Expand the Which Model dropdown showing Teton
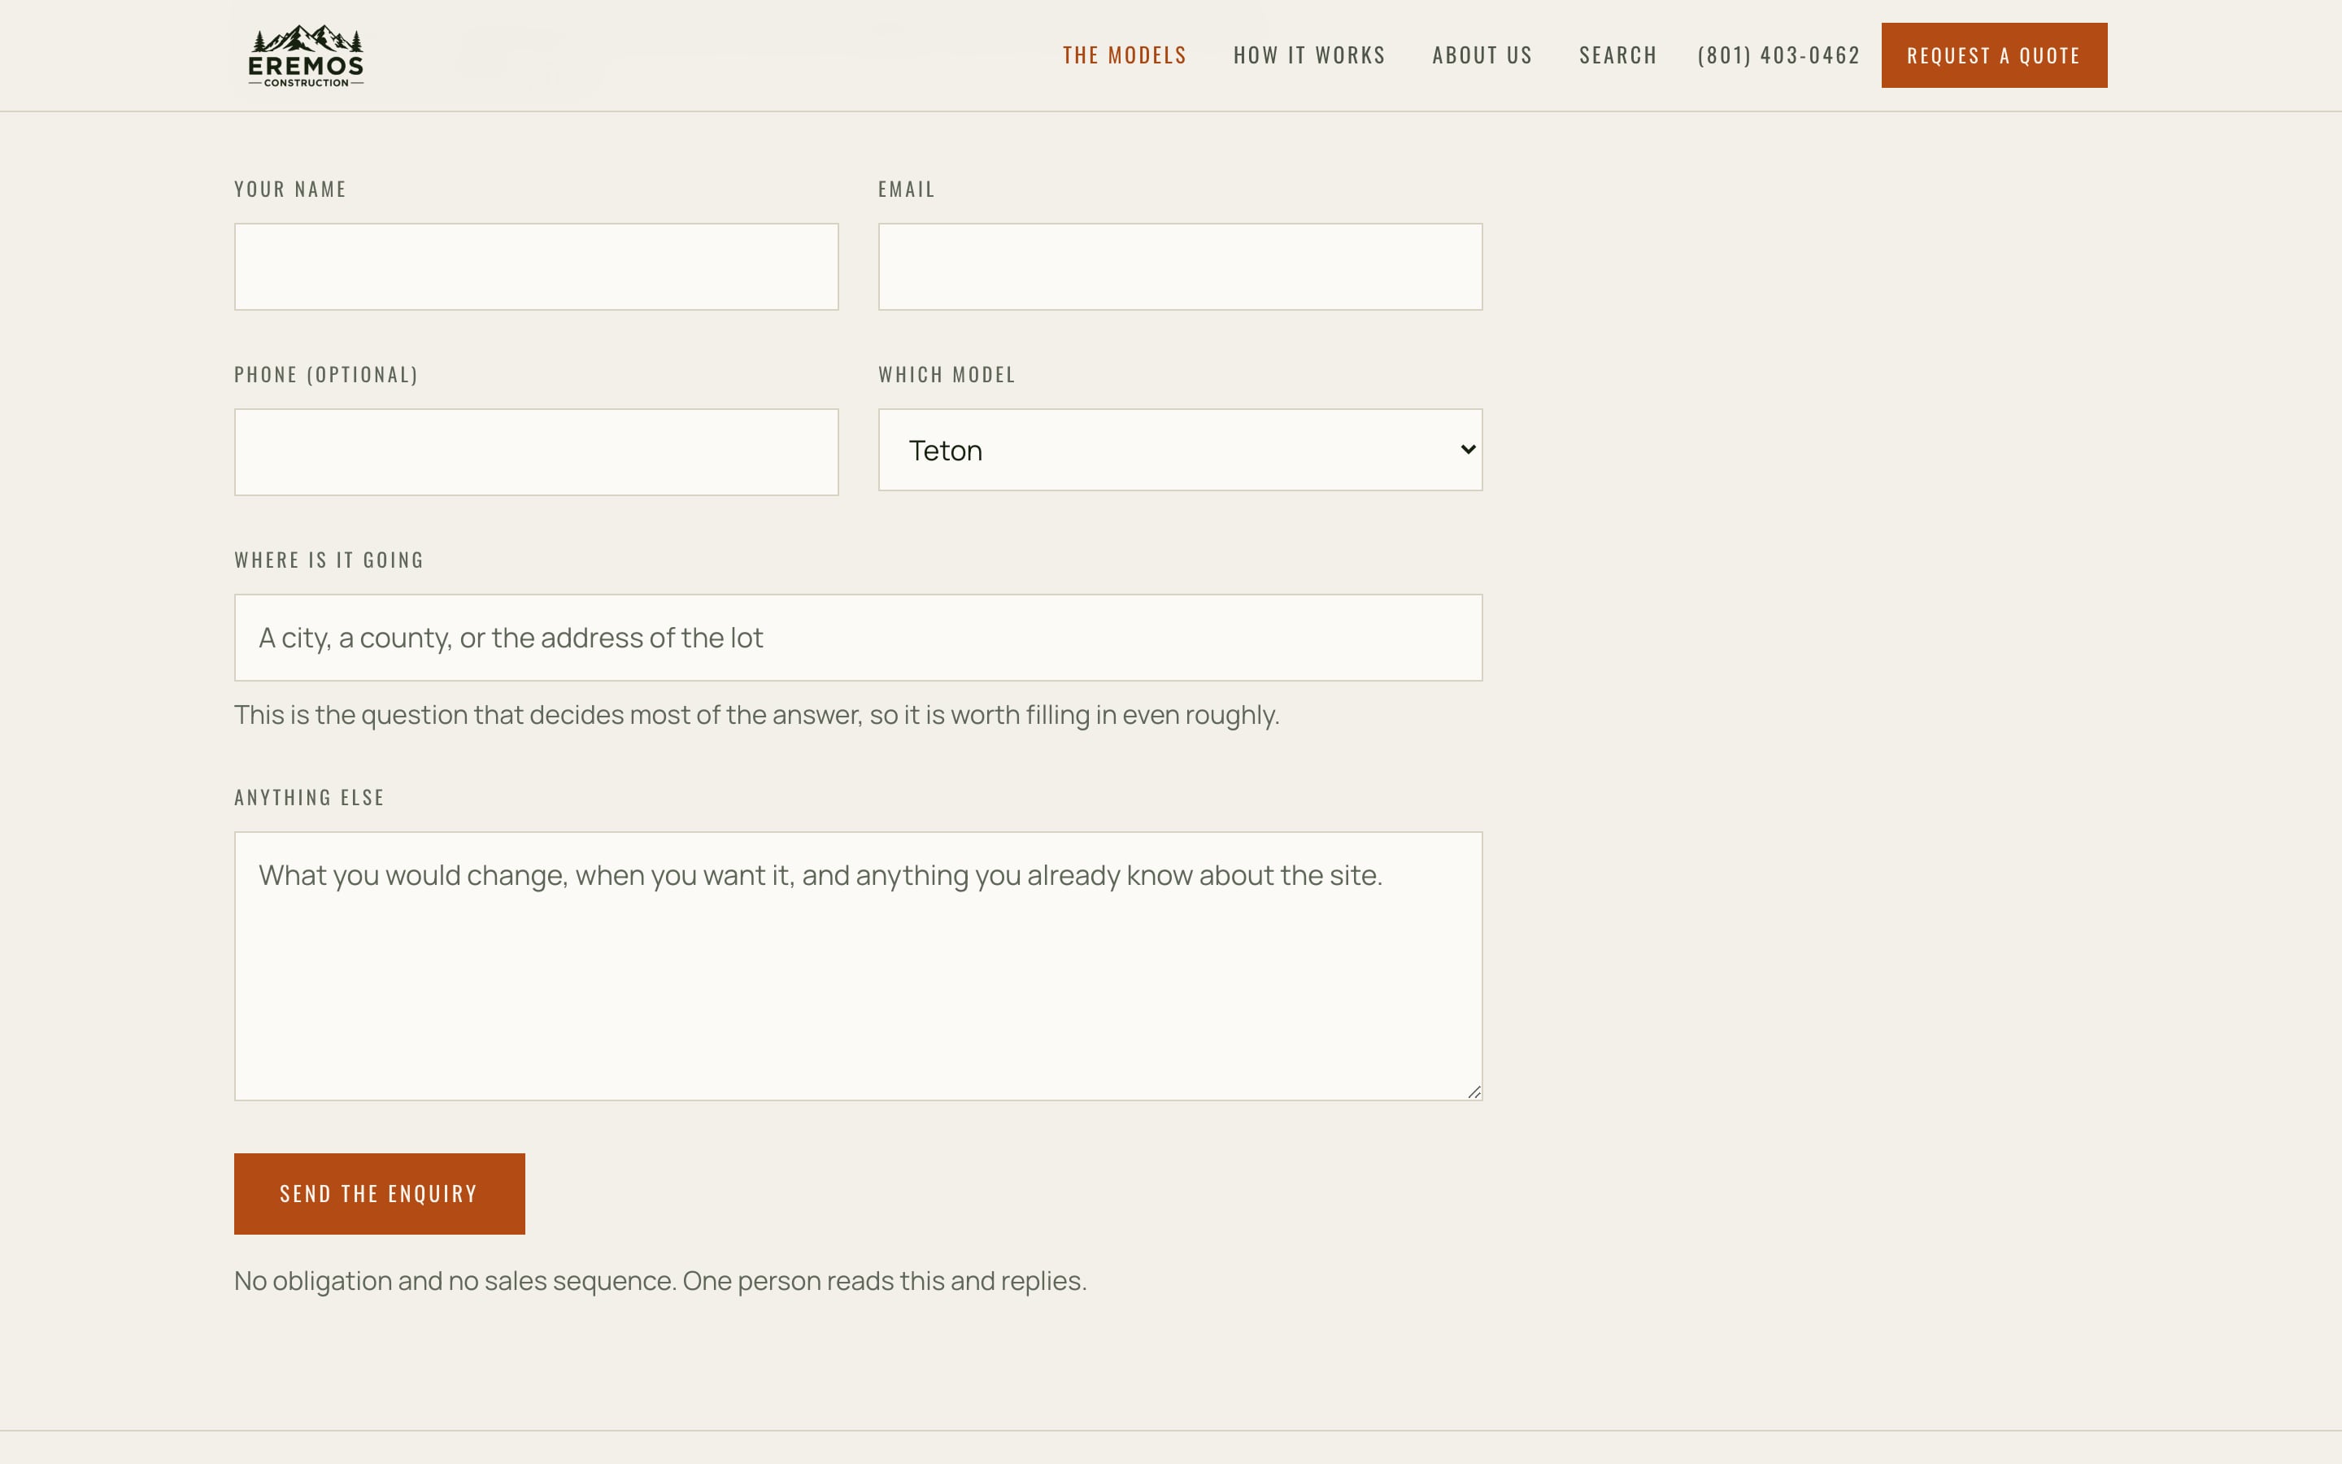The height and width of the screenshot is (1464, 2342). 1180,449
